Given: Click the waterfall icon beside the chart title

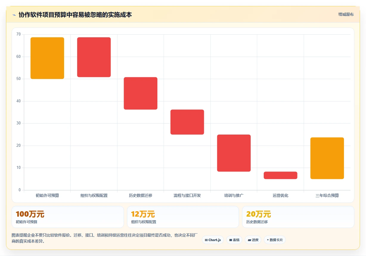Looking at the screenshot, I should click(14, 15).
